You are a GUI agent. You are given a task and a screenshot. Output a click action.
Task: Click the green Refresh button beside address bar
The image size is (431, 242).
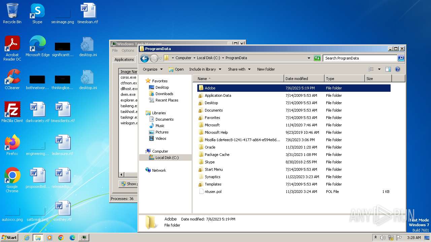pyautogui.click(x=317, y=58)
